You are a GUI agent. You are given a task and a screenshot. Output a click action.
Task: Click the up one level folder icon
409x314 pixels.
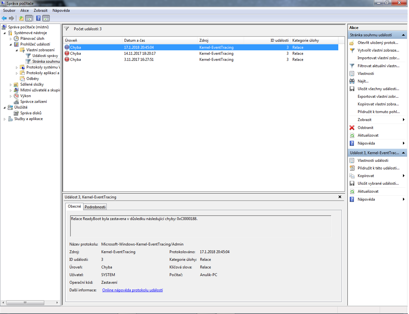pyautogui.click(x=21, y=18)
